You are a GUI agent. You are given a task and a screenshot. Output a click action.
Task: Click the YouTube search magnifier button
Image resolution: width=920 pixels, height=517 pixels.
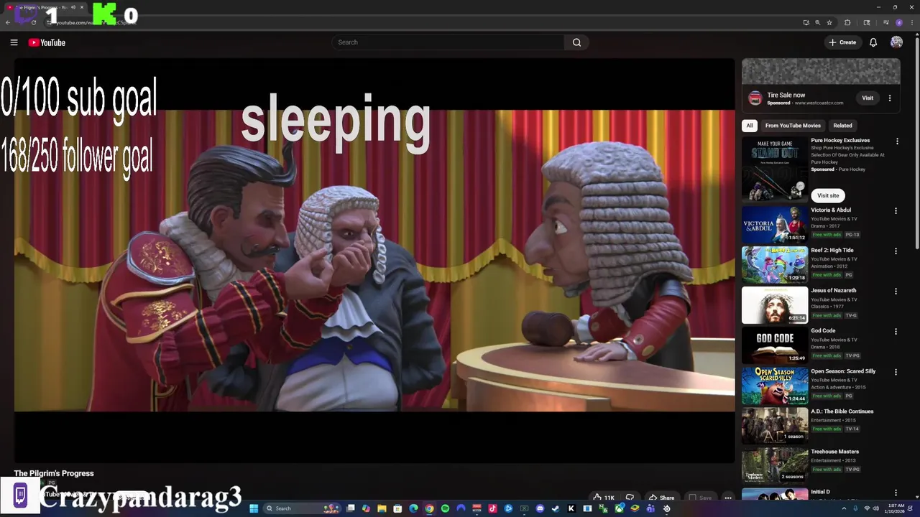tap(576, 42)
